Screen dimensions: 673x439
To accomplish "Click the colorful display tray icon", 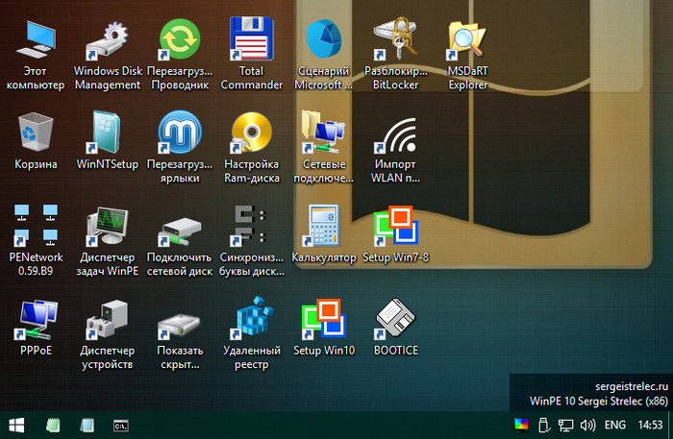I will click(521, 425).
